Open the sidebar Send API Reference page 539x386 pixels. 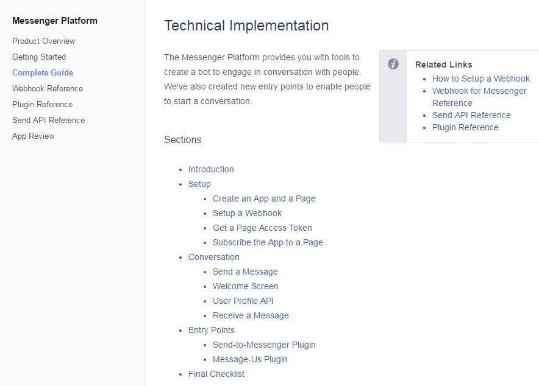point(48,120)
